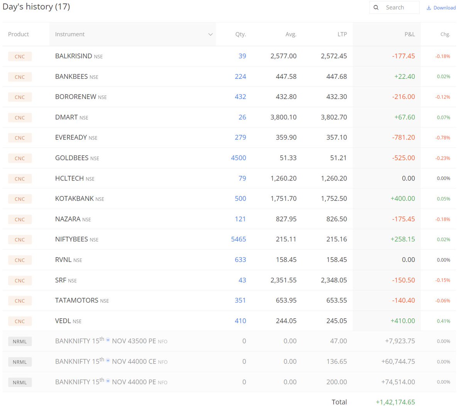Viewport: 463px width, 406px height.
Task: Click KOTAKBANK P&L value +400.00
Action: click(x=403, y=199)
